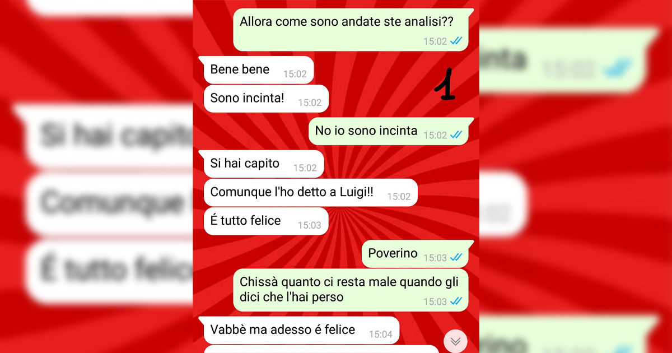Screen dimensions: 672x353
Task: Tap the green 'Poverino' message bubble
Action: 415,254
